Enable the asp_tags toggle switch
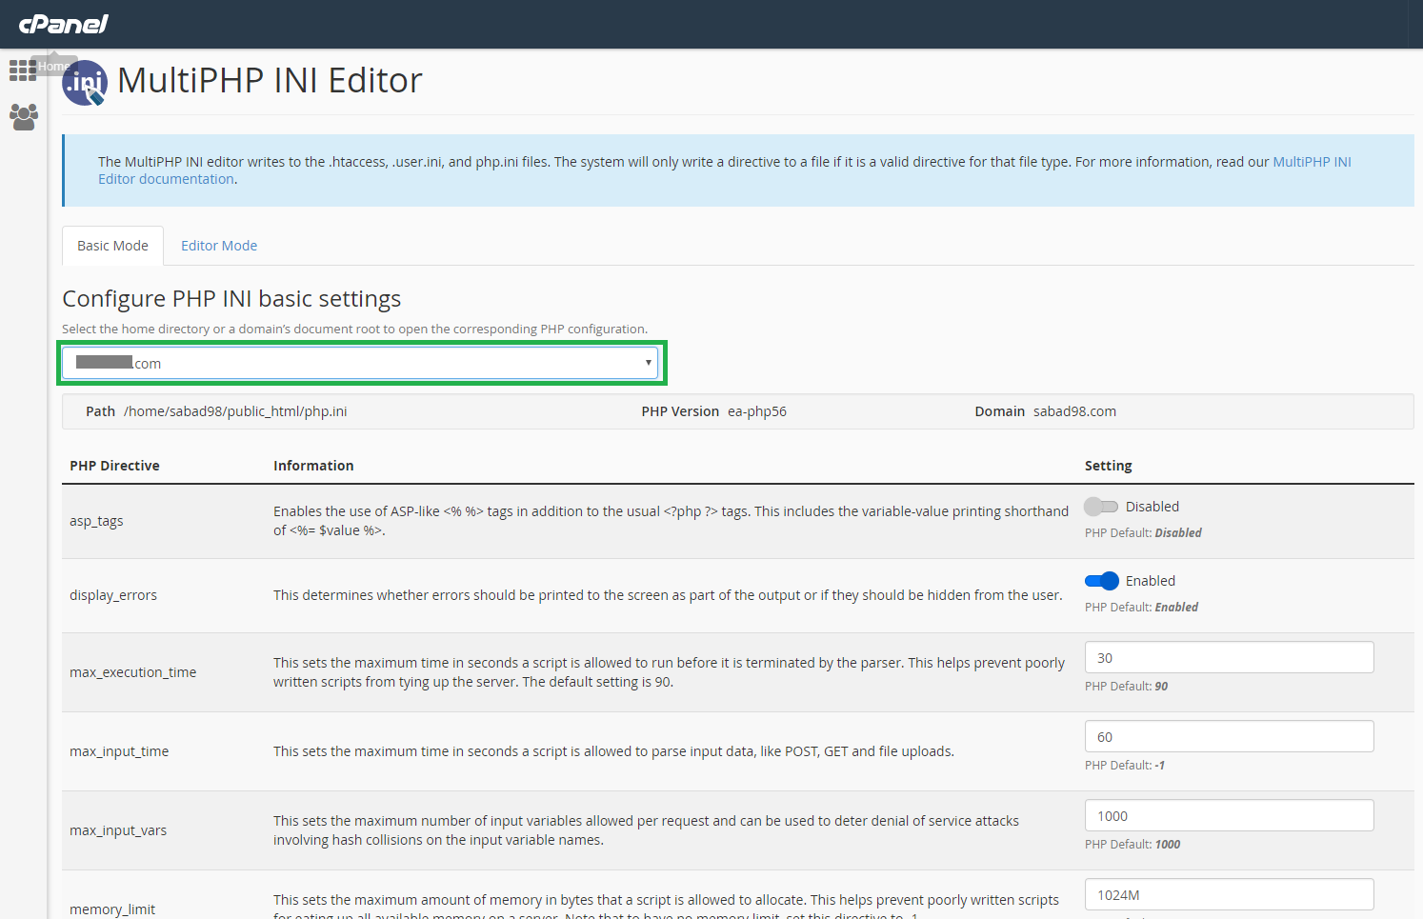This screenshot has width=1423, height=919. coord(1100,507)
